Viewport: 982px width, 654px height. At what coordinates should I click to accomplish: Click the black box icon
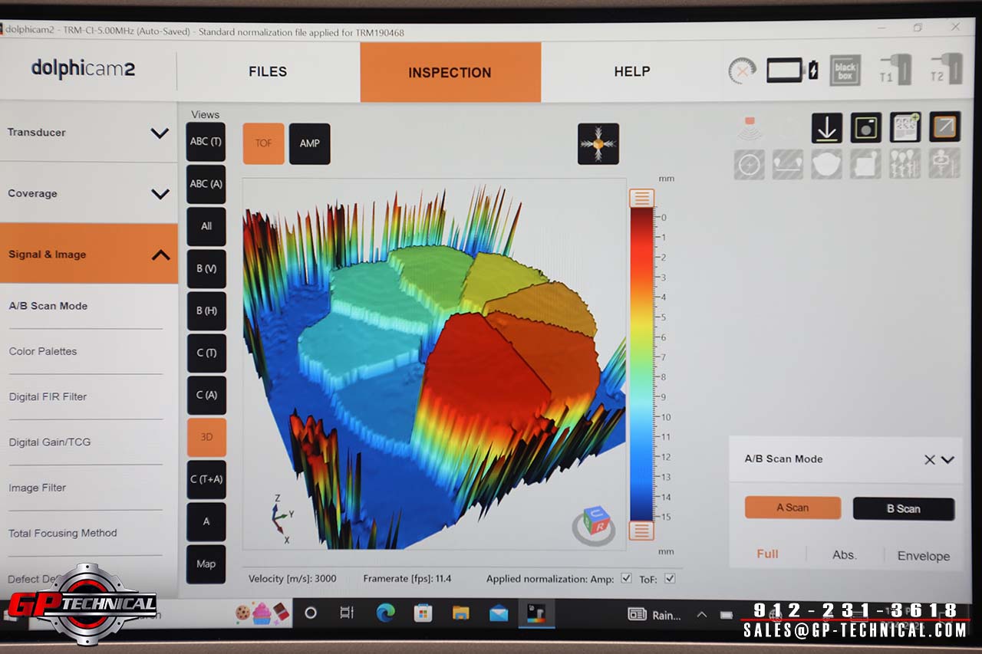[845, 71]
